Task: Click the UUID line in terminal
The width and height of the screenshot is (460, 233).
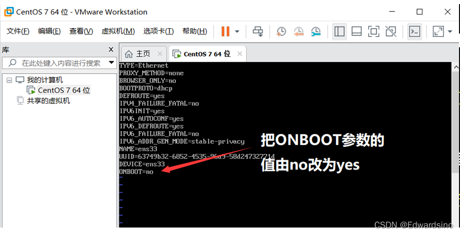Action: (197, 157)
